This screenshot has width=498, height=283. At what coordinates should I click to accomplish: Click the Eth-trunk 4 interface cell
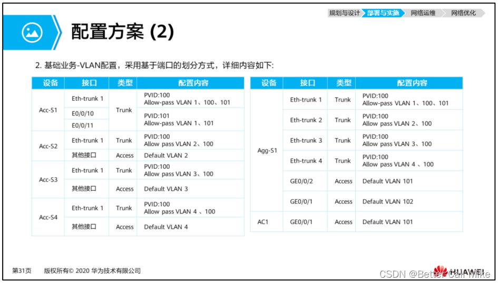(x=305, y=160)
